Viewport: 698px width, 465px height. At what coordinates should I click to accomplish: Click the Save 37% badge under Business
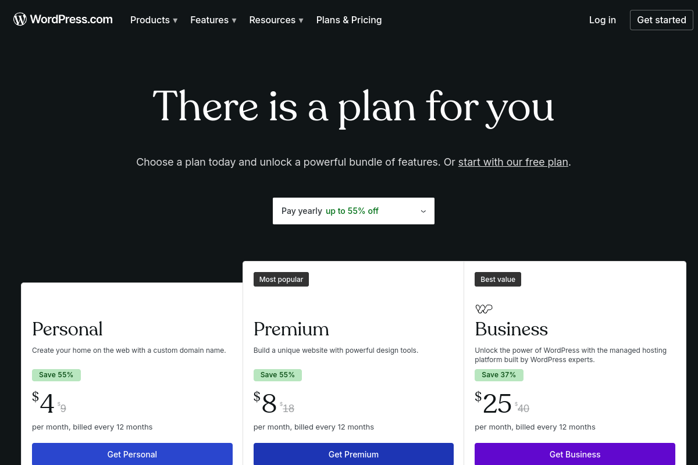499,375
